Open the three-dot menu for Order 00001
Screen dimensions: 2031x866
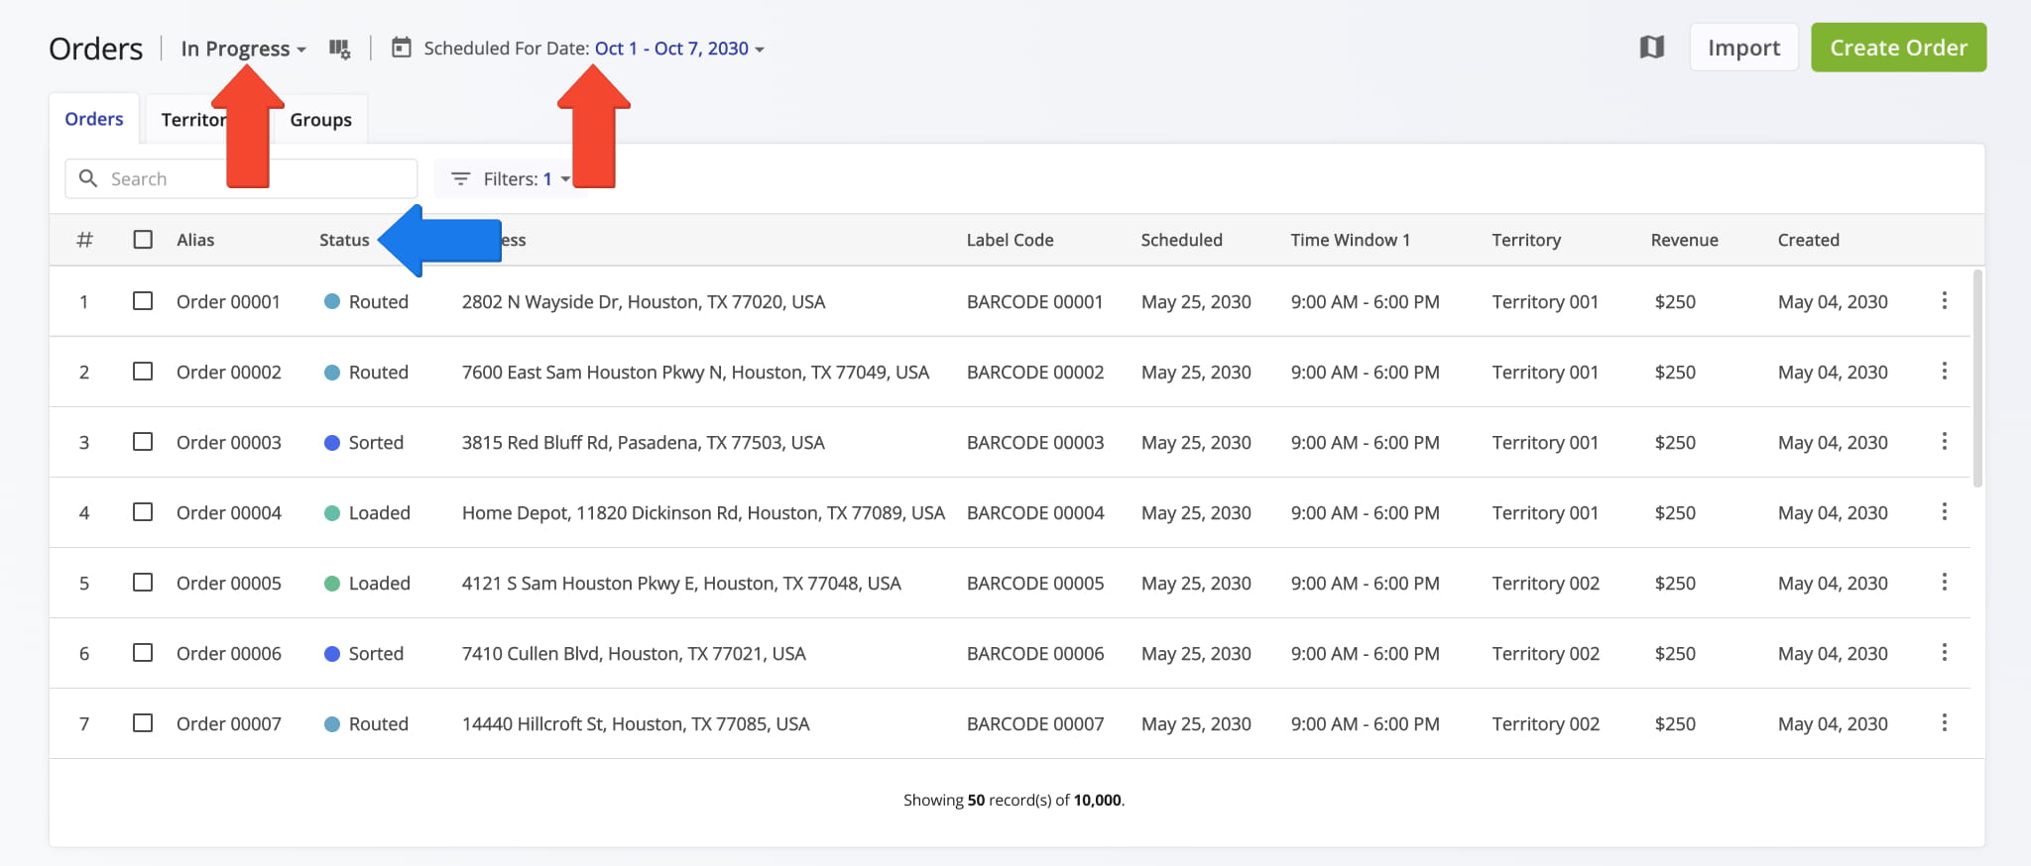pos(1944,300)
